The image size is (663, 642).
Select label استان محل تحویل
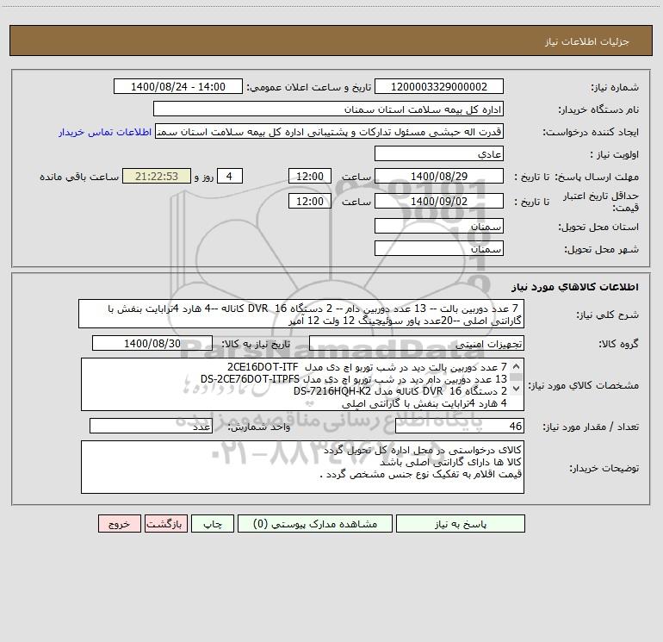pyautogui.click(x=598, y=227)
